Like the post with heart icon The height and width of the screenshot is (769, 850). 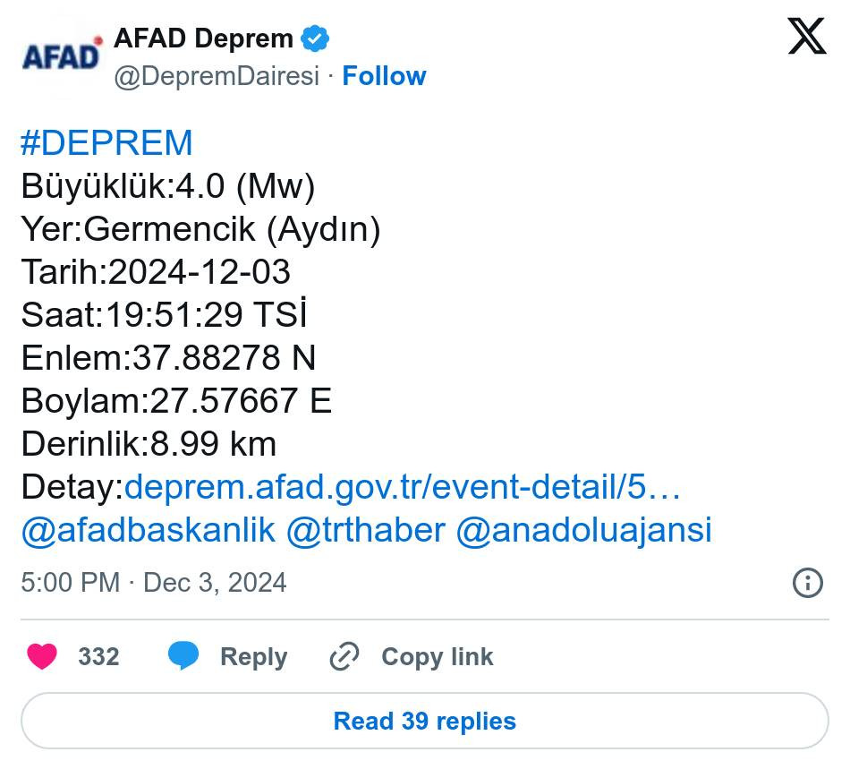42,657
